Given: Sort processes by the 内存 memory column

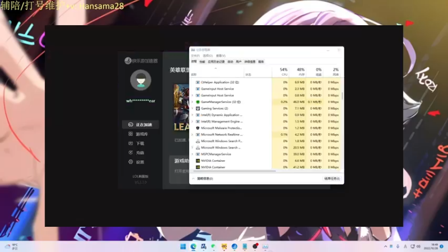Looking at the screenshot, I should [x=297, y=72].
